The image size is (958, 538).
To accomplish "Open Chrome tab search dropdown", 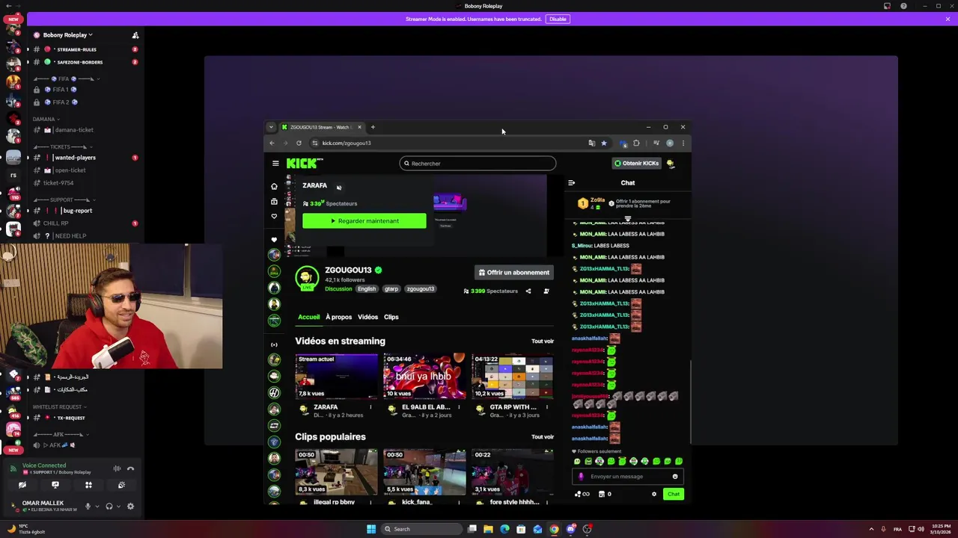I will 271,127.
